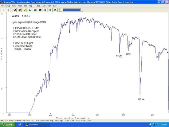The width and height of the screenshot is (169, 127).
Task: Open the View menu
Action: [14, 6]
